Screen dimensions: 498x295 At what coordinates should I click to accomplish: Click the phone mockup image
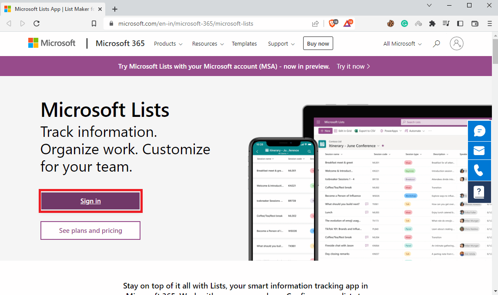(284, 199)
